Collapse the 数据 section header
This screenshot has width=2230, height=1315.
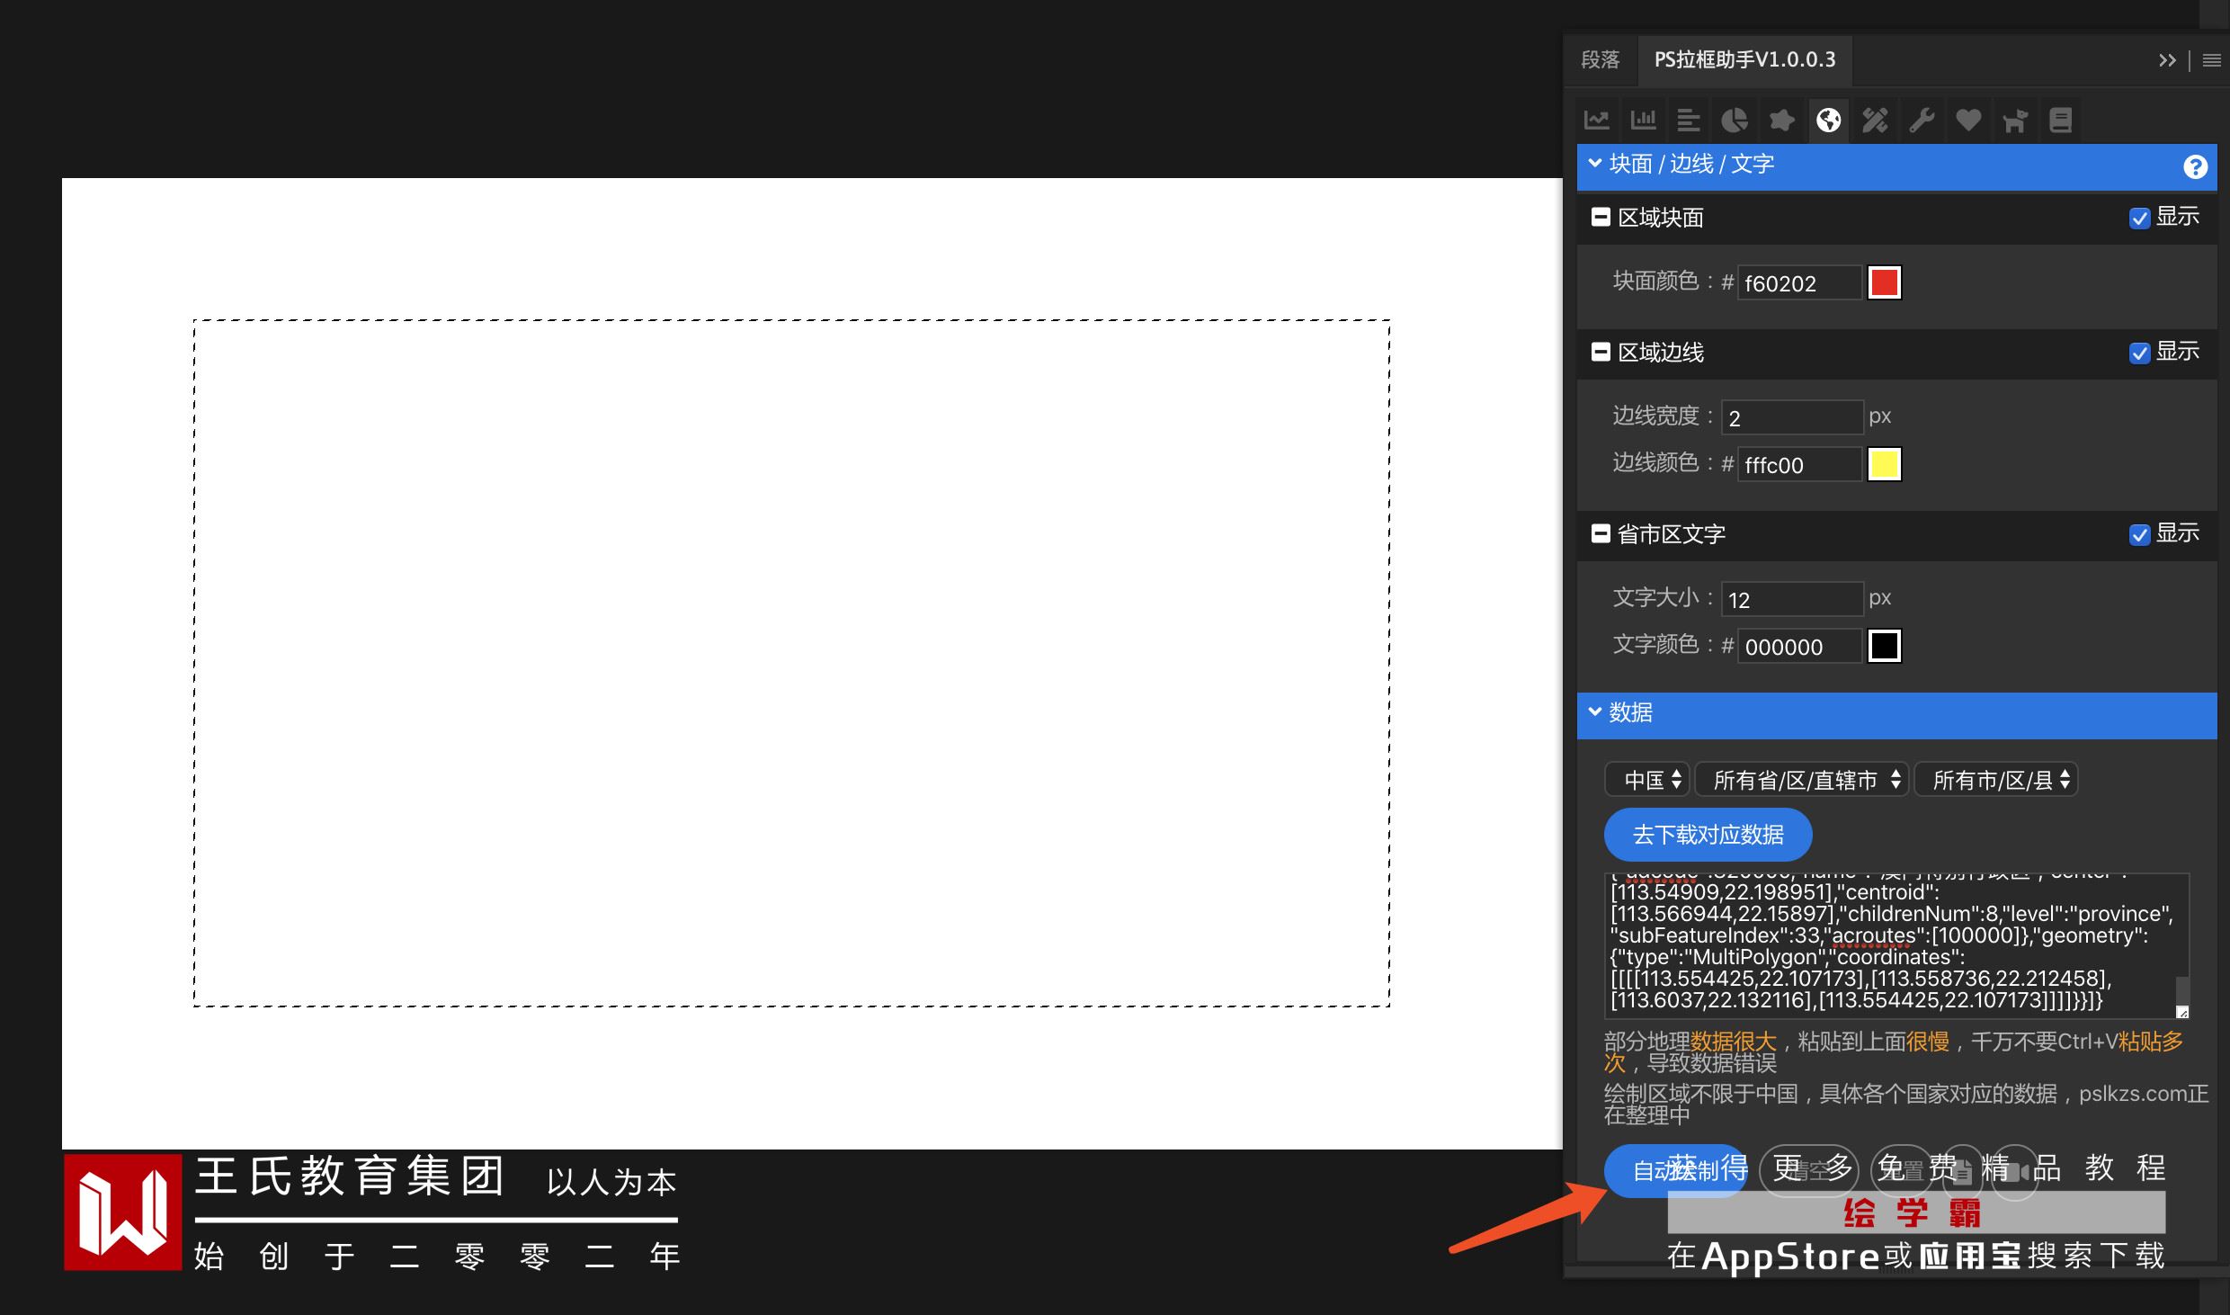click(1630, 713)
